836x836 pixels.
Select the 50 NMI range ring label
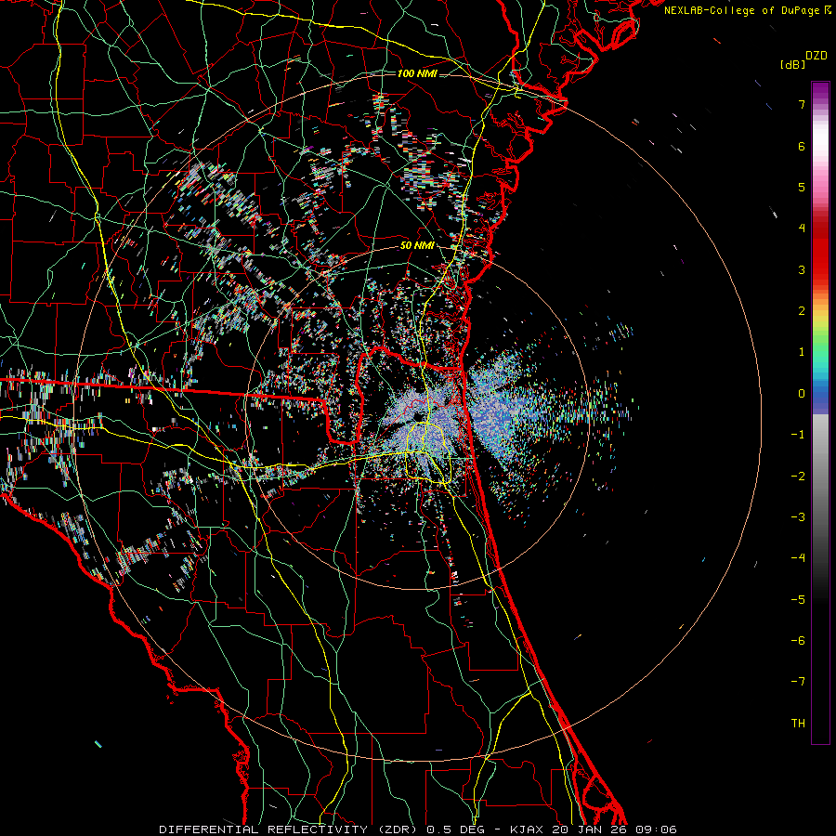tap(417, 245)
